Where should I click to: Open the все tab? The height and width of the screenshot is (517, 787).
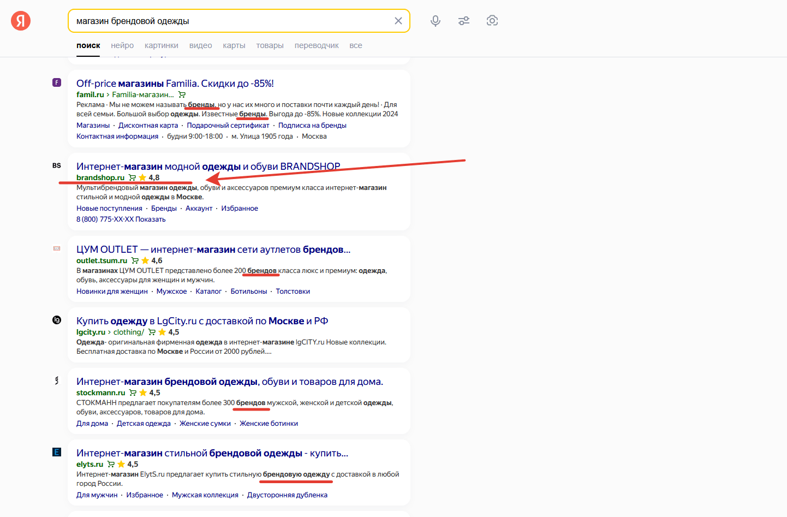356,45
